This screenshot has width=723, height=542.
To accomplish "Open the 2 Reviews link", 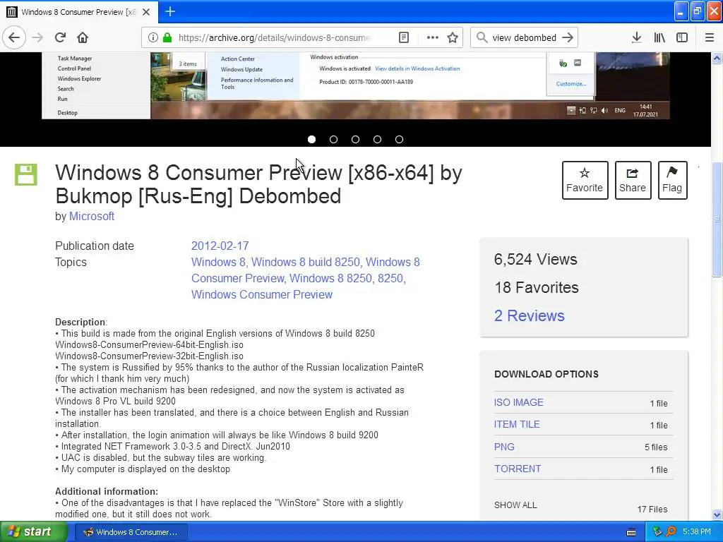I will (x=529, y=315).
